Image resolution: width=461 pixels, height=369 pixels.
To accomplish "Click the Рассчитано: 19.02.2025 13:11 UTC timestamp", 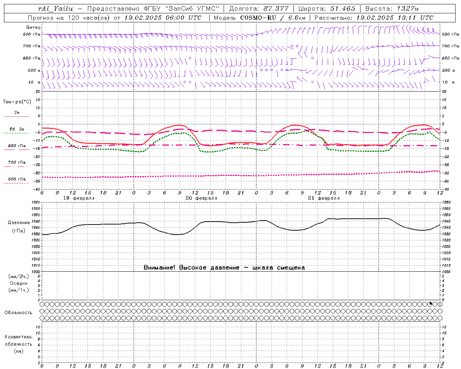I will point(374,18).
